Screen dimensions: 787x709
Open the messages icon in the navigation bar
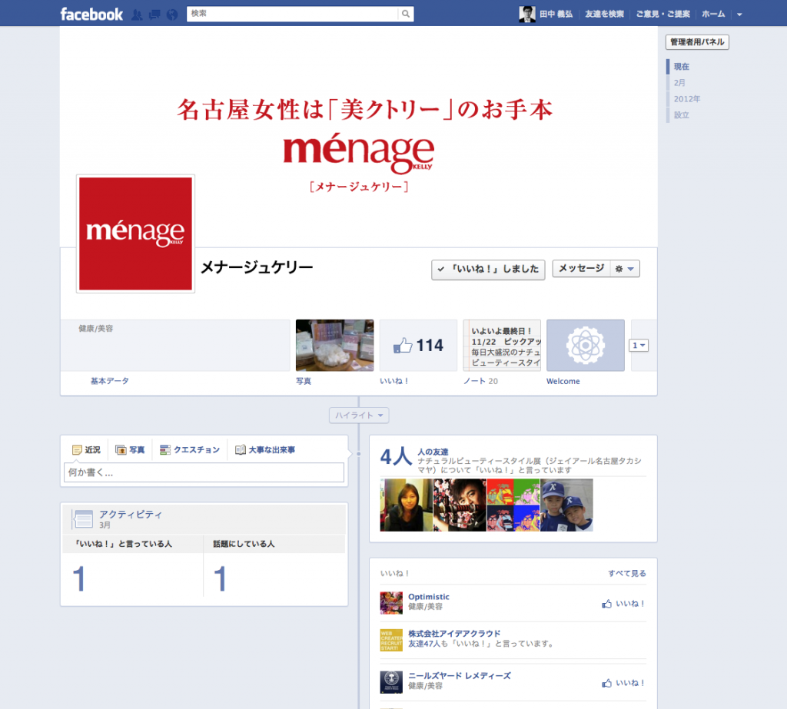(x=154, y=13)
